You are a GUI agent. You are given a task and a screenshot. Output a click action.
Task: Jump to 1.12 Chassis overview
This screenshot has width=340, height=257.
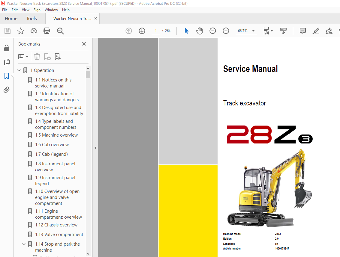[56, 225]
